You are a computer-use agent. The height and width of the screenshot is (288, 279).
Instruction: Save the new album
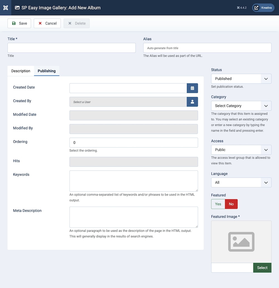(x=19, y=23)
